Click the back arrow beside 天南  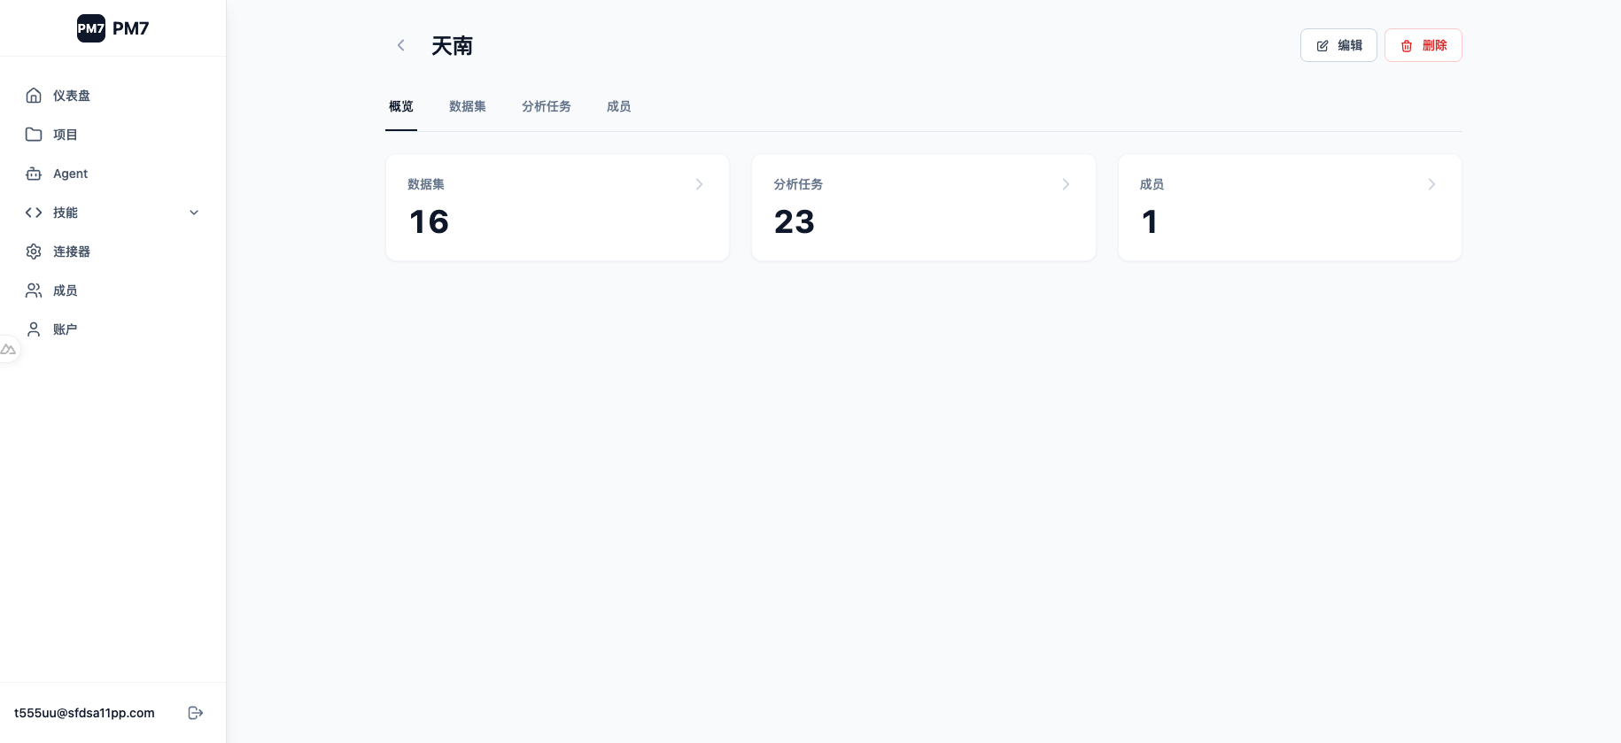pyautogui.click(x=400, y=45)
